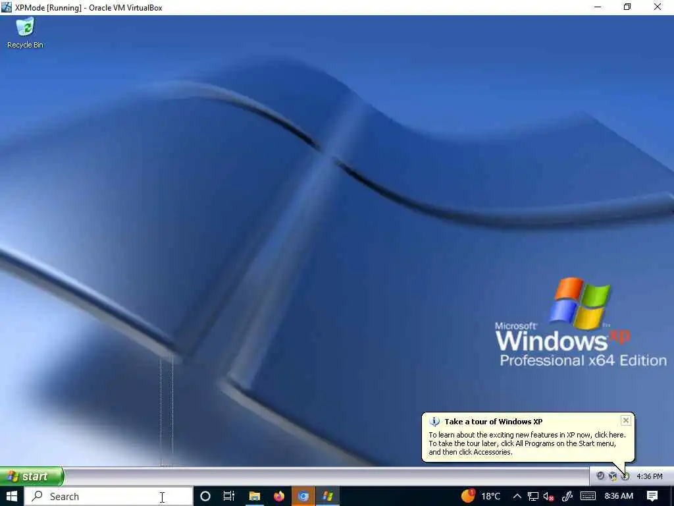
Task: Click the XP clock showing 4:36 PM
Action: click(650, 476)
